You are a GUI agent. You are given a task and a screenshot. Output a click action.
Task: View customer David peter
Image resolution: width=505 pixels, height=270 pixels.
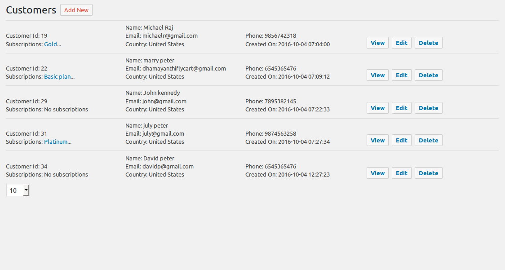pos(377,173)
